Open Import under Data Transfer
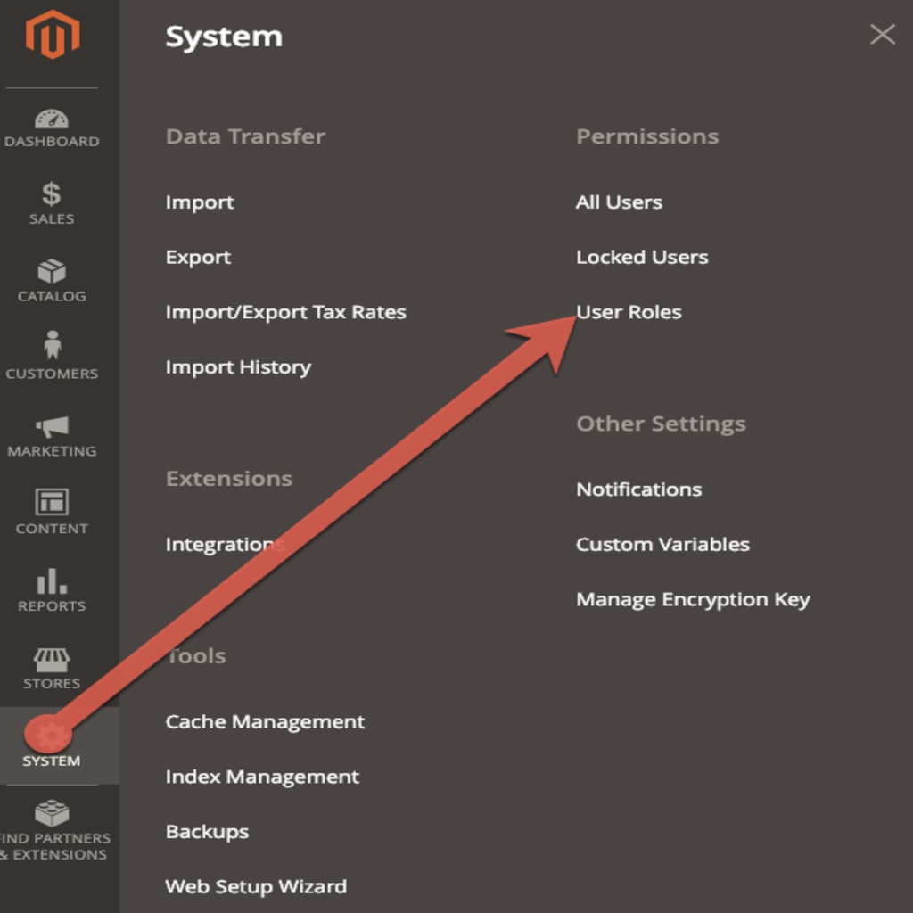The width and height of the screenshot is (913, 913). tap(200, 202)
